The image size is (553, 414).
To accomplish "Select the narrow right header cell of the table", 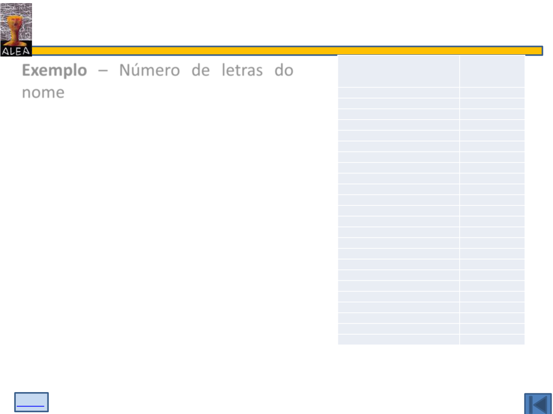I will point(492,71).
